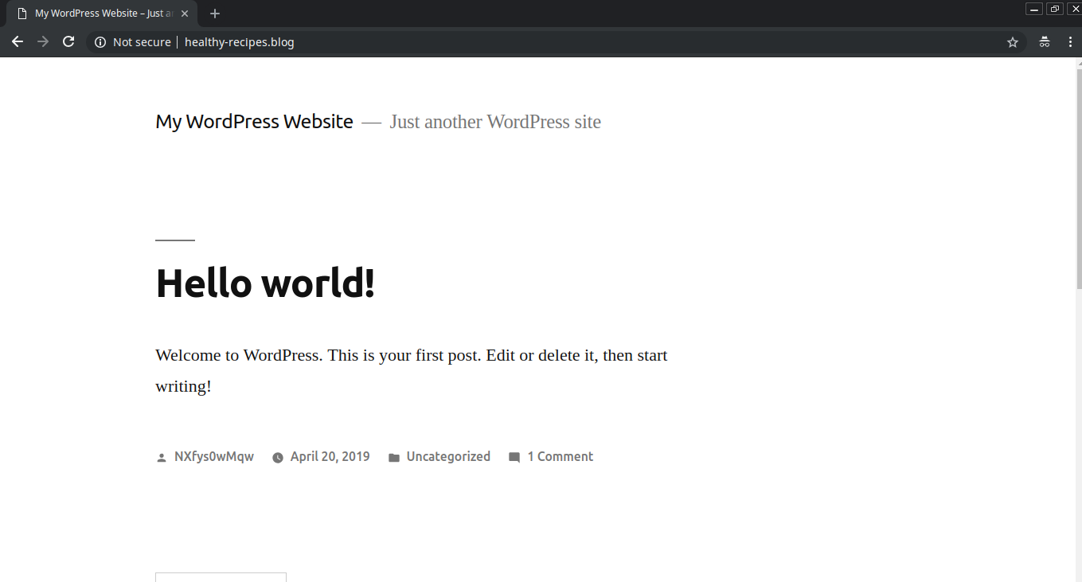Click the author person icon

[x=162, y=457]
